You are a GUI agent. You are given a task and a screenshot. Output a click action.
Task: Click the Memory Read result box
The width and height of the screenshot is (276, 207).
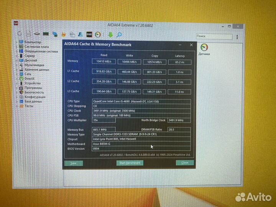click(x=104, y=61)
